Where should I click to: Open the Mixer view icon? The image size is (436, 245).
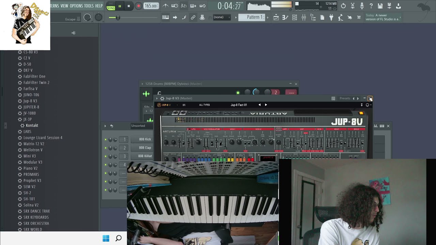(x=304, y=17)
